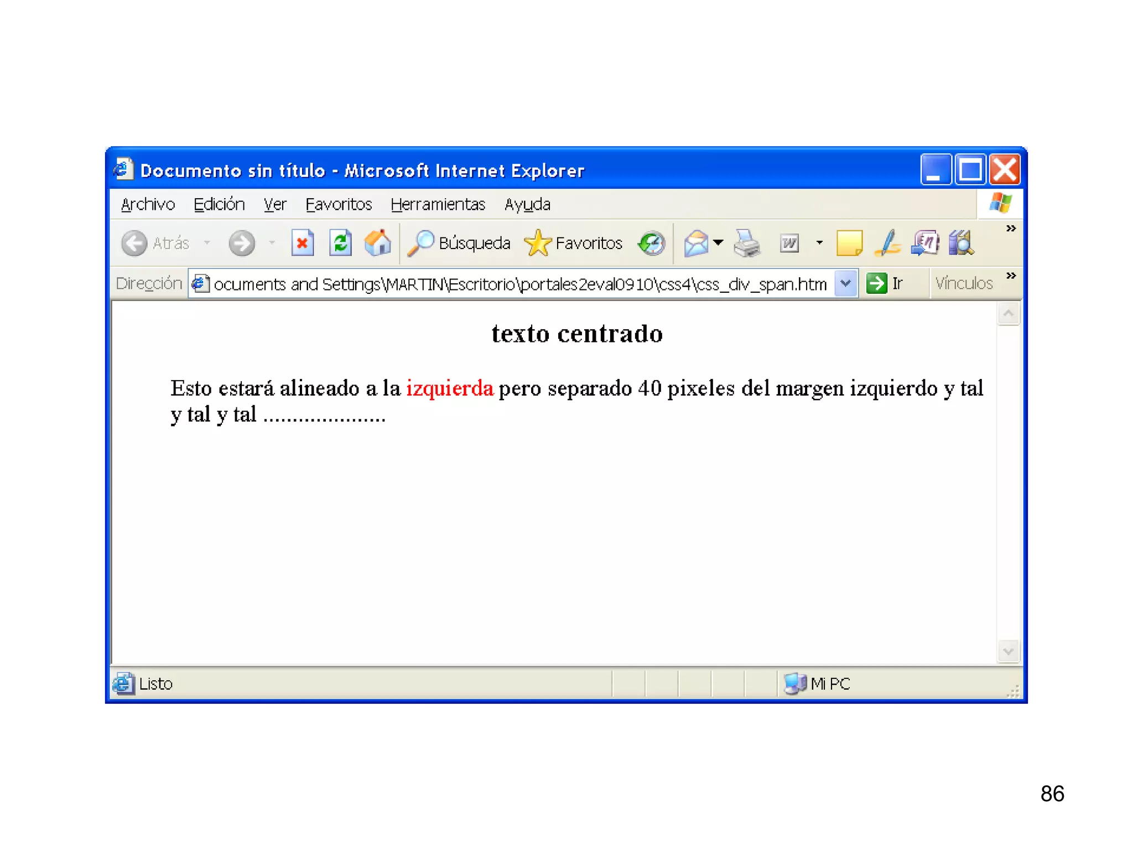Open the Mail button dropdown arrow
The image size is (1133, 850).
(x=718, y=242)
